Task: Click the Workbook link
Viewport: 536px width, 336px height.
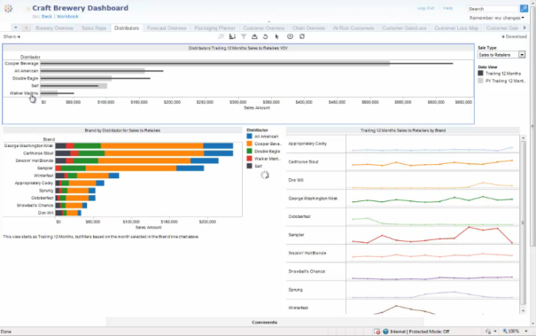Action: click(67, 17)
